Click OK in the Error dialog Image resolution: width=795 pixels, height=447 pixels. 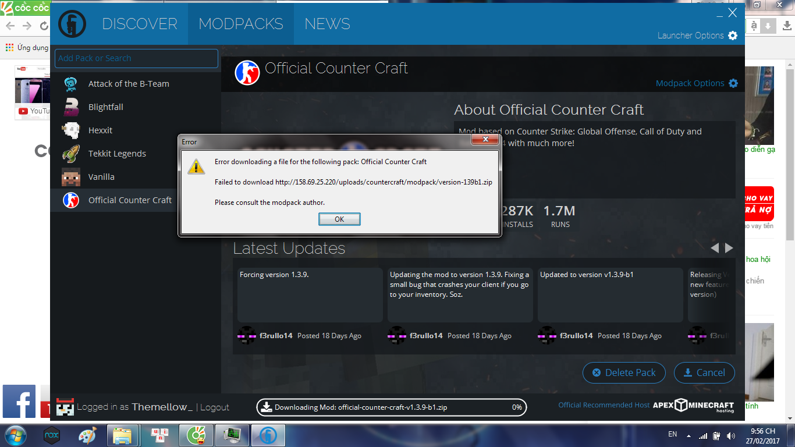tap(339, 219)
